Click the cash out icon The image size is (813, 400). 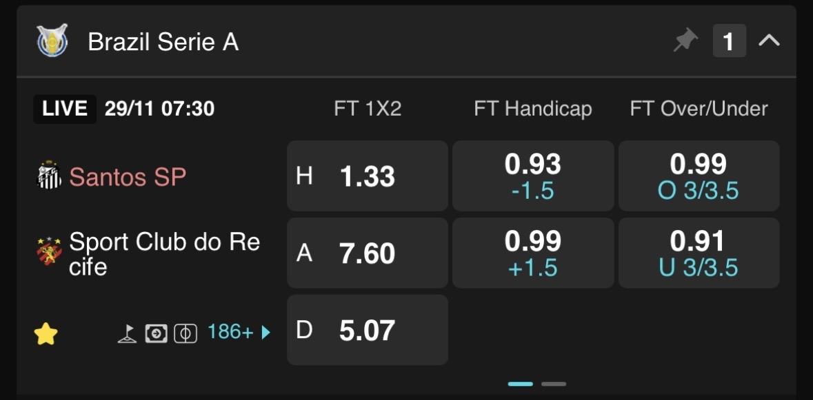(x=157, y=334)
